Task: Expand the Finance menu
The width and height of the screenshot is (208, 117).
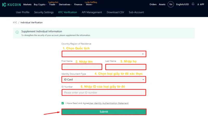Action: pos(79,4)
